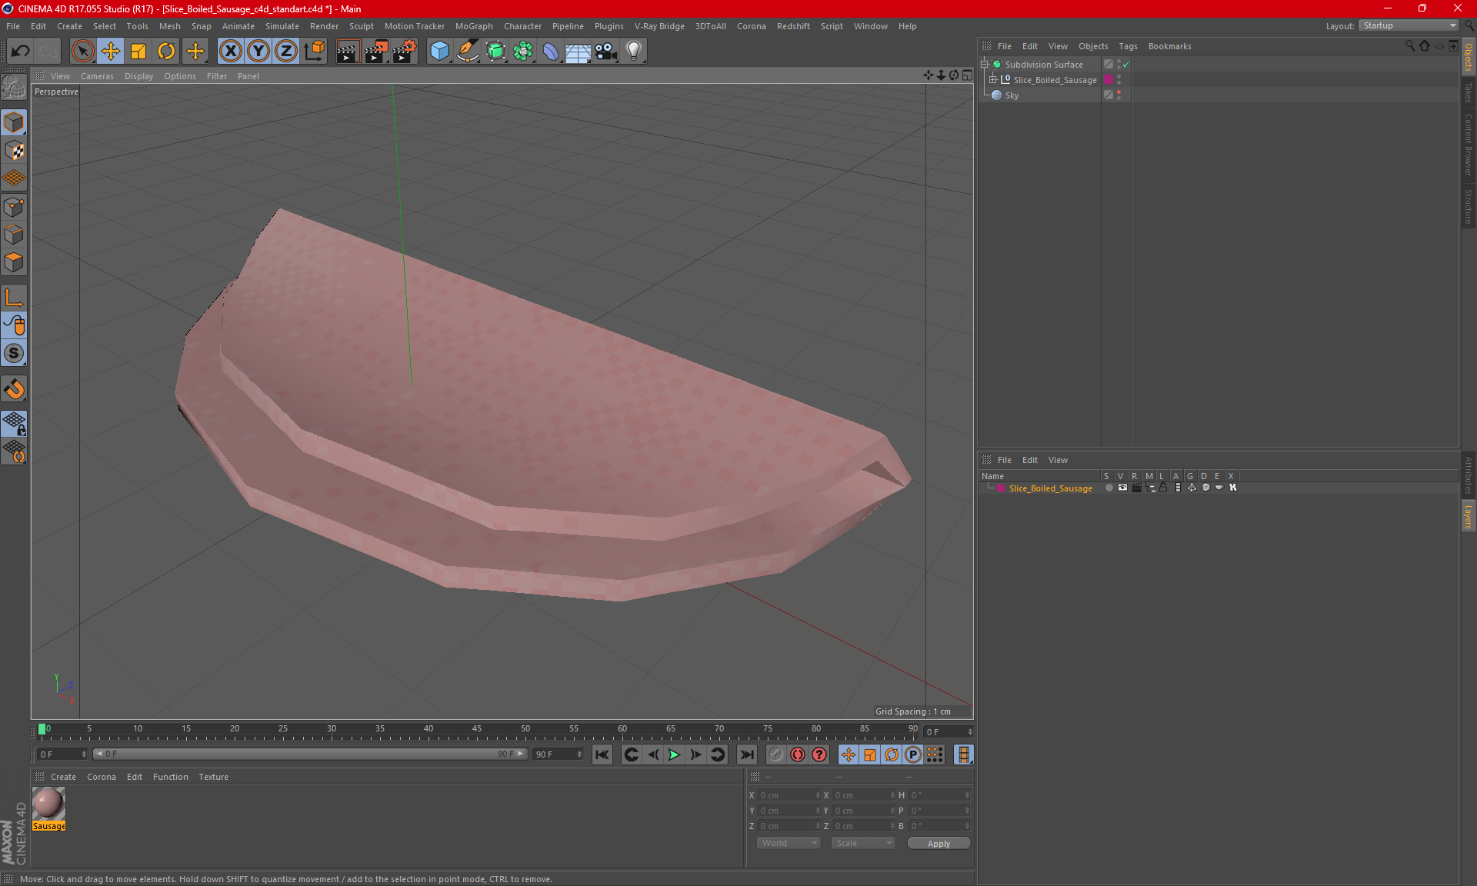Open viewport Cameras menu
This screenshot has width=1477, height=886.
[97, 76]
